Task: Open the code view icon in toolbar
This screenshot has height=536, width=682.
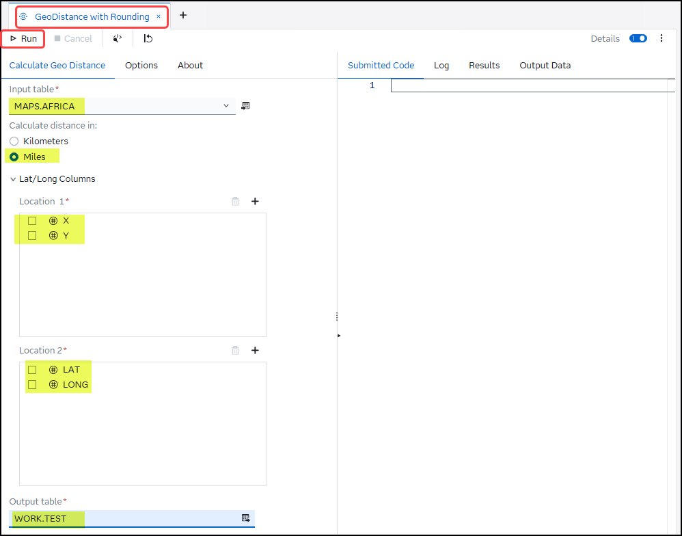Action: coord(118,39)
